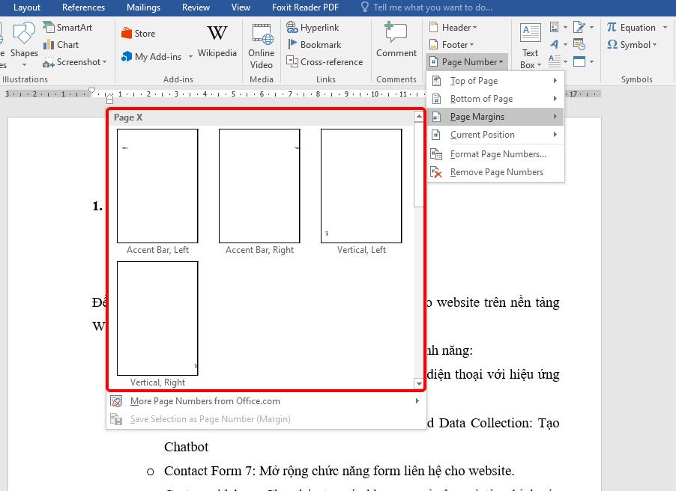
Task: Insert Date and Time
Action: [579, 44]
